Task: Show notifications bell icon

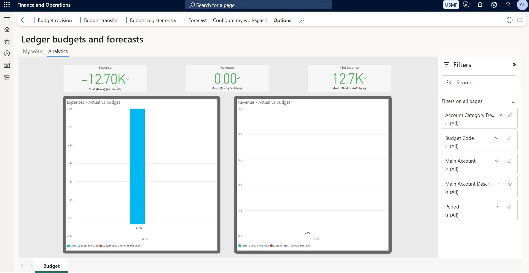Action: (480, 5)
